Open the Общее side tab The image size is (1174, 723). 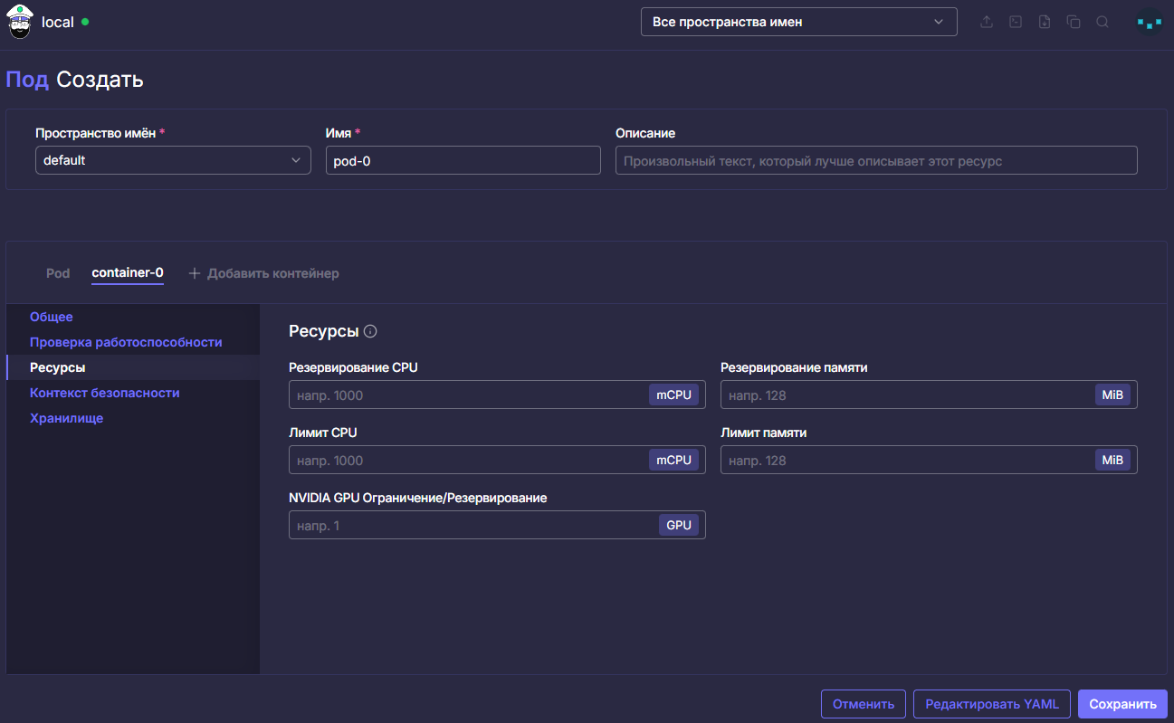click(52, 317)
